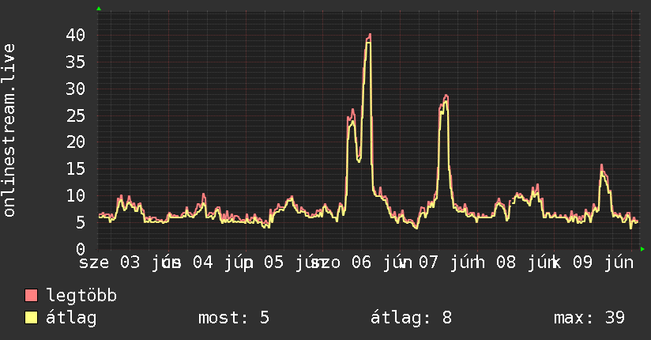
Task: Click the x-axis date label 08
Action: [506, 263]
